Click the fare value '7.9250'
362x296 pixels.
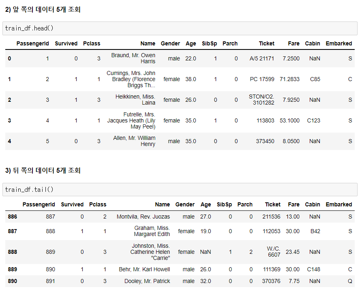click(291, 100)
